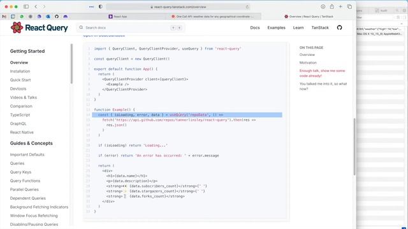Open the Examples header link
The image size is (408, 229).
[x=276, y=27]
